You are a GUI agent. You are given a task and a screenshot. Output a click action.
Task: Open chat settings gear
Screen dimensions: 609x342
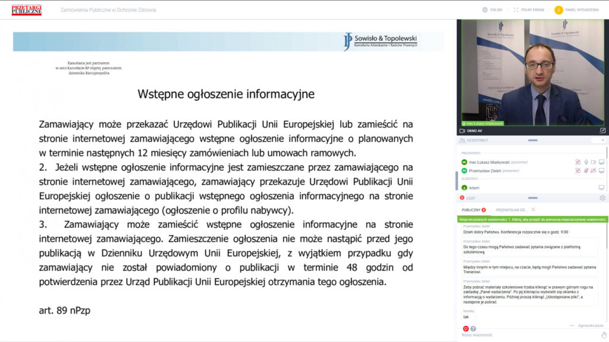(x=602, y=198)
